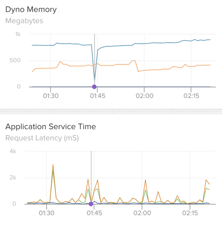This screenshot has width=222, height=226.
Task: Click the 4k label on latency y-axis
Action: tap(13, 151)
